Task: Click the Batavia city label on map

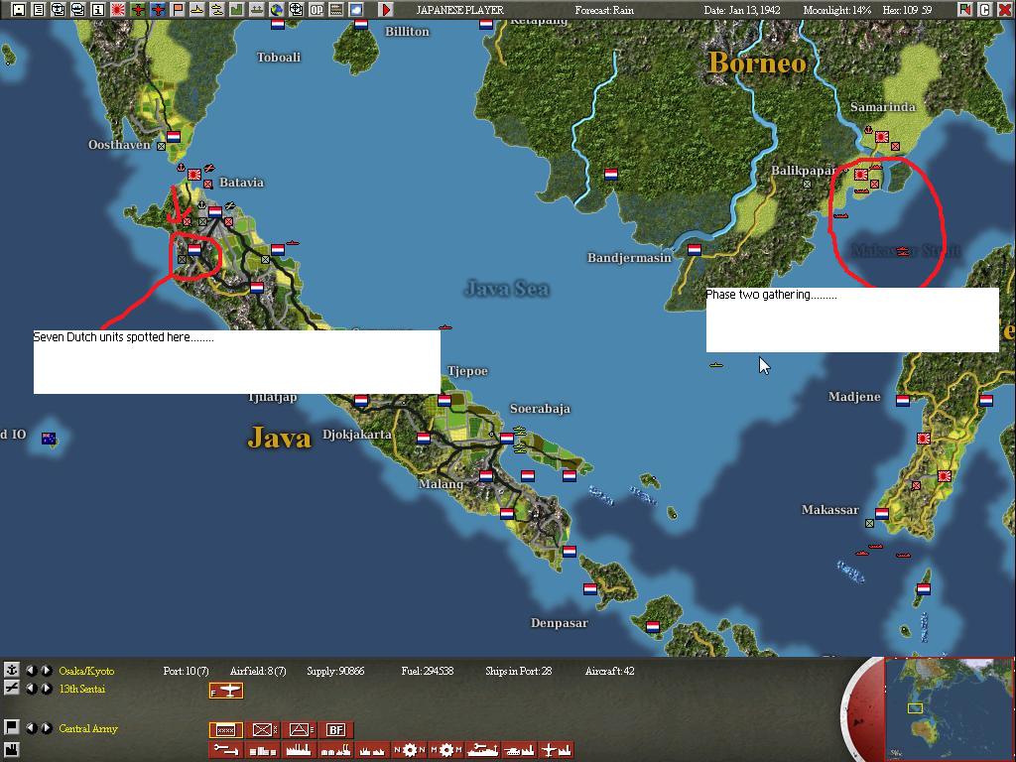Action: coord(242,183)
